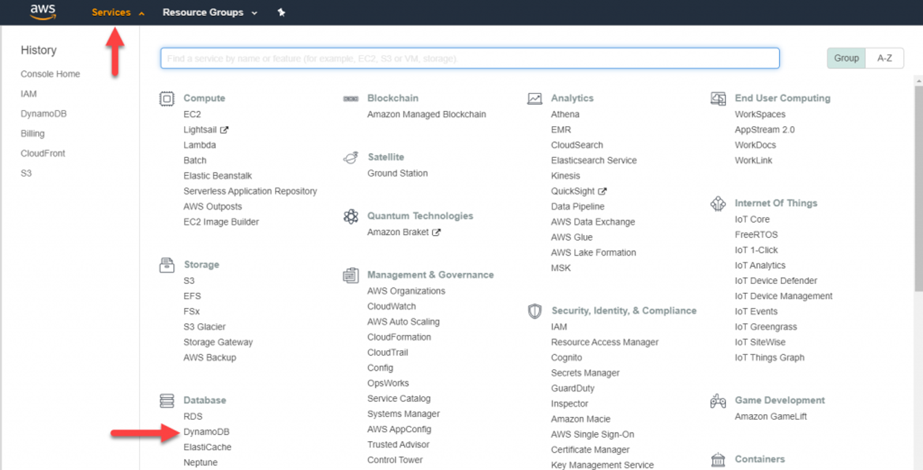This screenshot has width=923, height=470.
Task: Open IoT Greengrass
Action: (x=766, y=327)
